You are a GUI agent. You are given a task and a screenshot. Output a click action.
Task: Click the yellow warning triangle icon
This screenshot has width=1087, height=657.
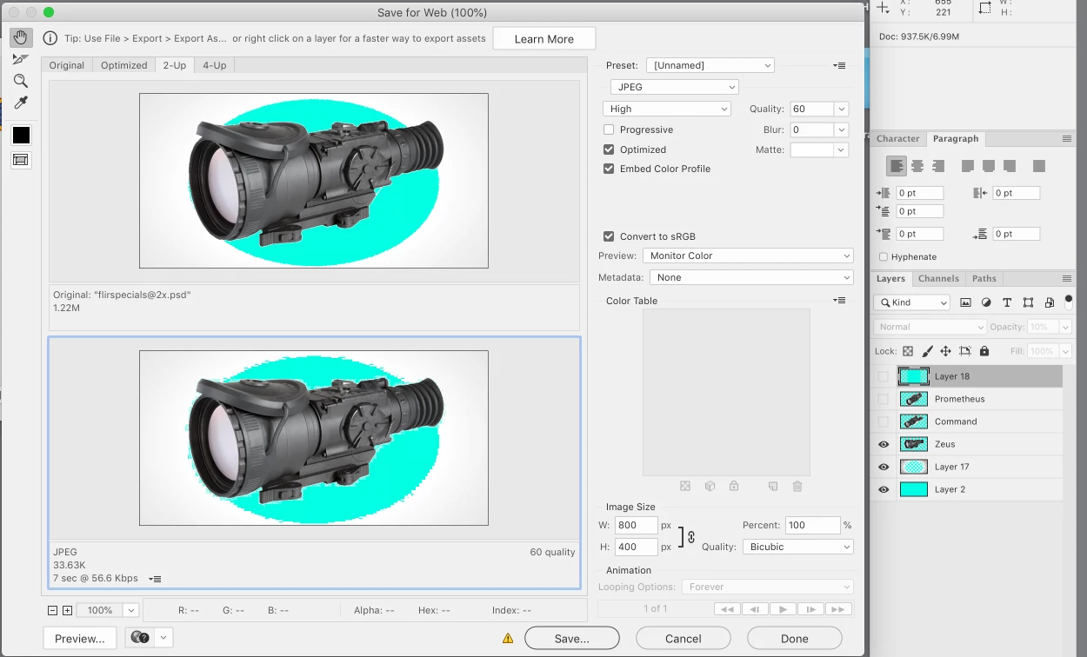[x=508, y=639]
